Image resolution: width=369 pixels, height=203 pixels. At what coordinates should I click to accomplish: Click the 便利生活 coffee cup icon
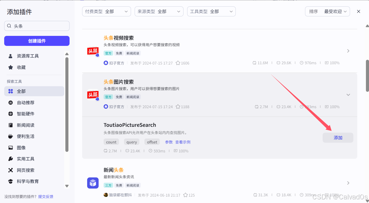point(11,136)
